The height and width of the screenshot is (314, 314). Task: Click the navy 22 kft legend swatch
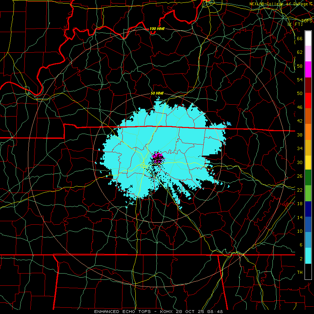308,209
